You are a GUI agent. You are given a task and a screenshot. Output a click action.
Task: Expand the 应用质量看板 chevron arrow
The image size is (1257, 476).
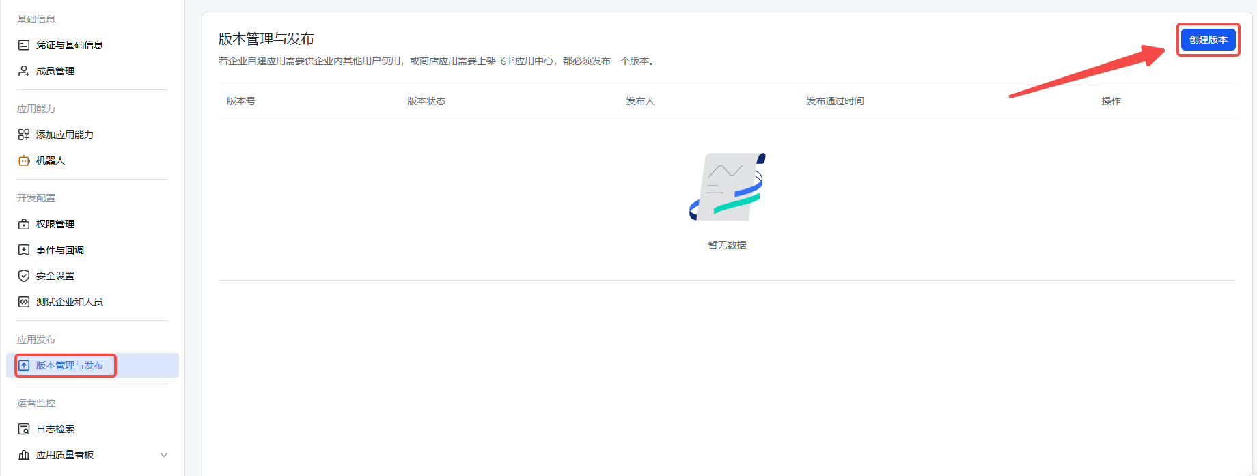(x=163, y=455)
